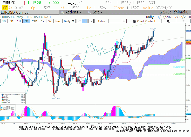Click the ADX ROC(5) blue legend swatch
Image resolution: width=191 pixels, height=137 pixels.
point(2,108)
